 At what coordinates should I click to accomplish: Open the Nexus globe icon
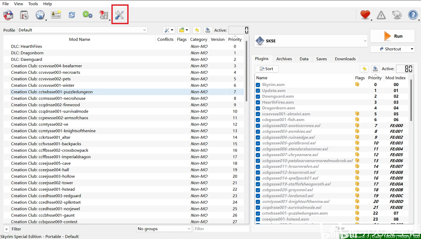[x=40, y=15]
